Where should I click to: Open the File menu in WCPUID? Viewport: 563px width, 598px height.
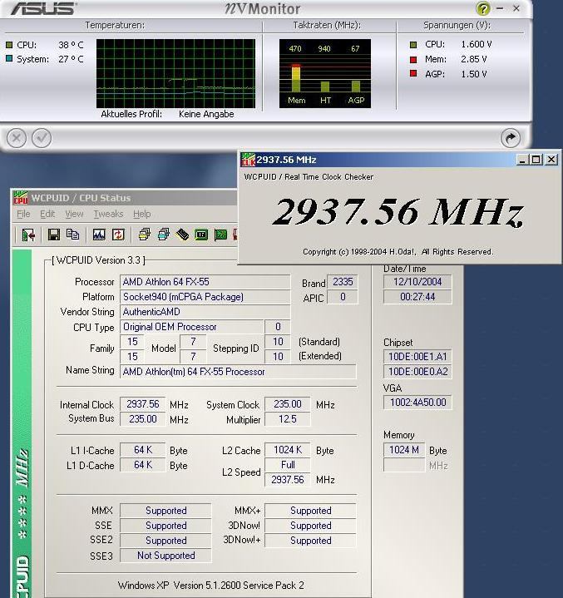23,214
